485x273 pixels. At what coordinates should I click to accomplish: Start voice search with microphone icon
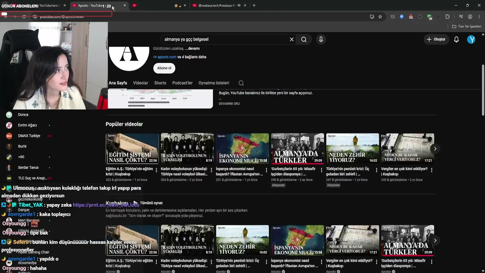coord(321,39)
